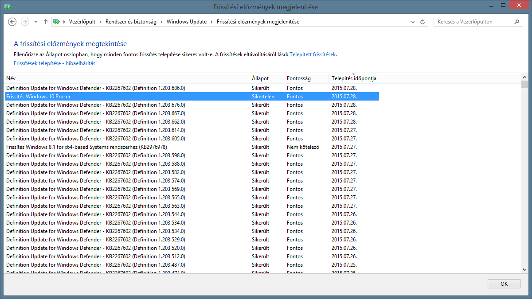Click the scrollbar down arrow

[x=524, y=269]
